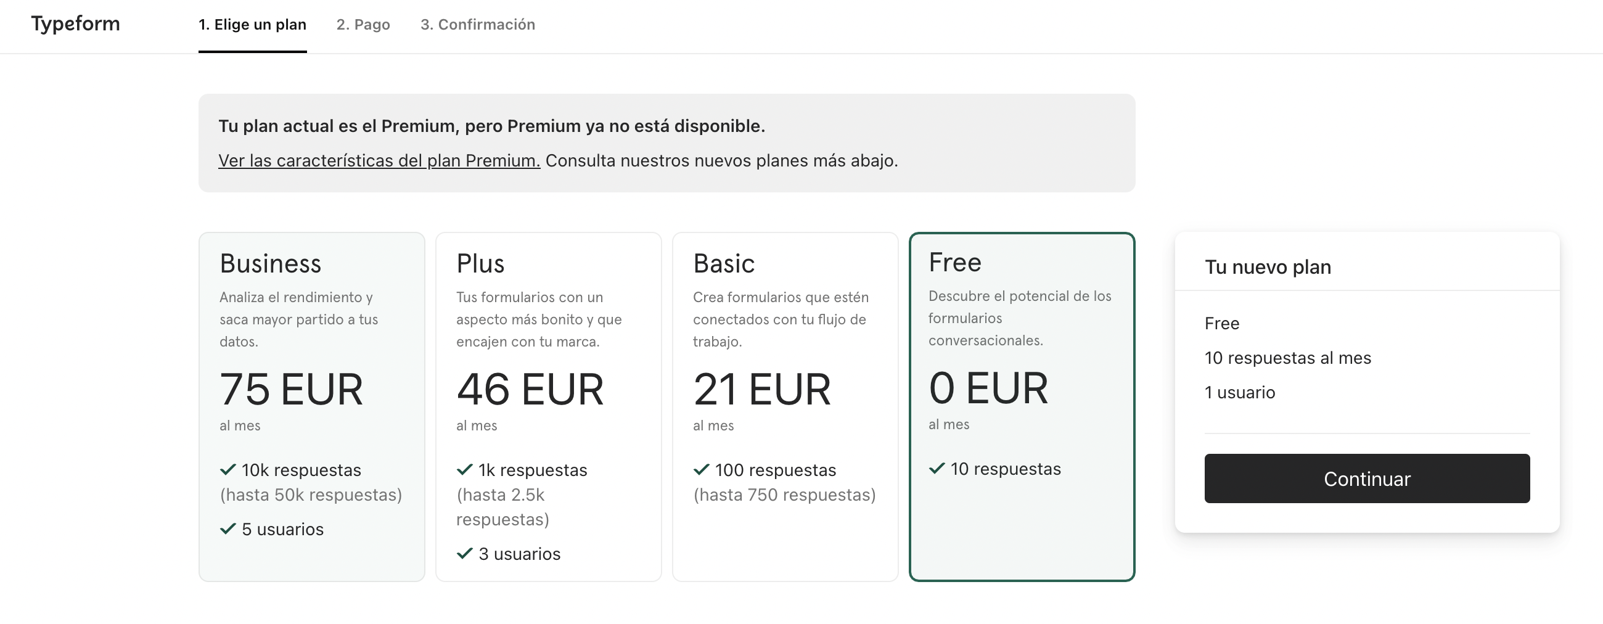
Task: Open the '1. Elige un plan' step tab
Action: [x=252, y=25]
